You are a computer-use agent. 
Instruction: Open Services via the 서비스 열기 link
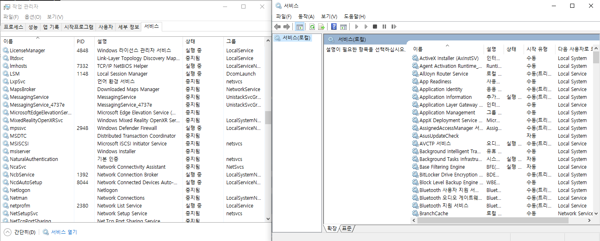(x=64, y=232)
